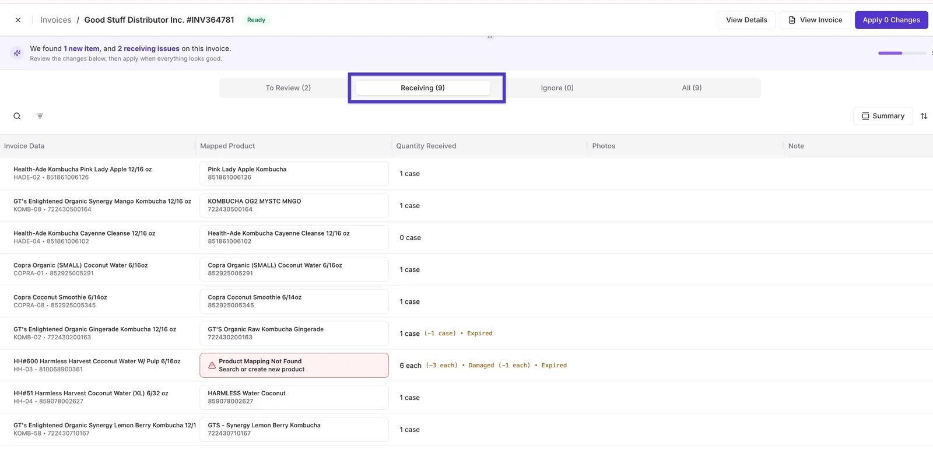Click the '1 new item' link in the banner

click(82, 49)
